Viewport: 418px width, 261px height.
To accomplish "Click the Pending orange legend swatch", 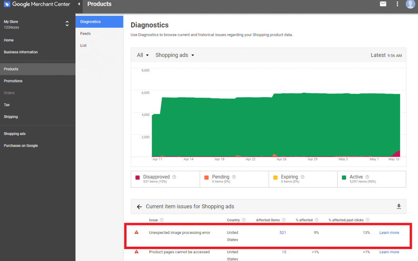I will pos(206,177).
